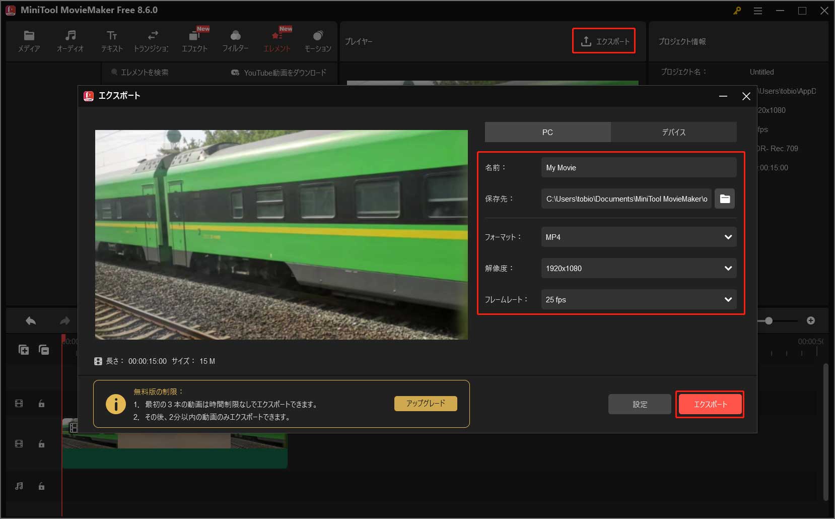835x519 pixels.
Task: Click the film icon beside 長さ
Action: 98,361
